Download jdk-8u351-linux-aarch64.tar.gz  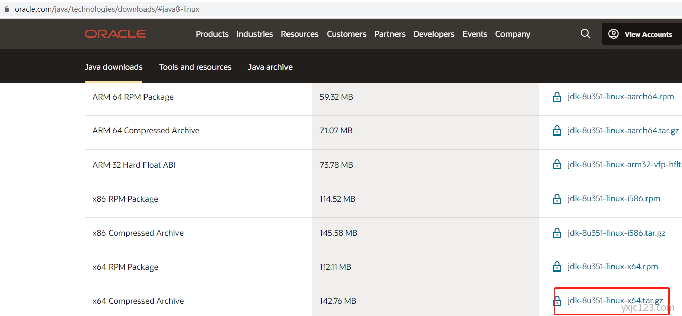pos(624,130)
